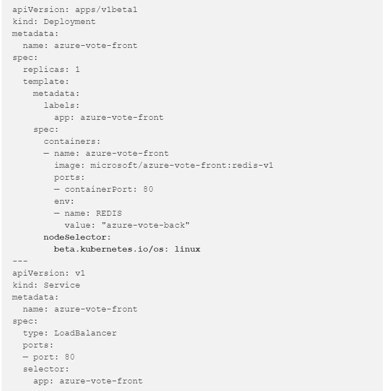Click the 'beta.kubernetes.io/os: linux' line
The width and height of the screenshot is (385, 391).
[x=127, y=249]
